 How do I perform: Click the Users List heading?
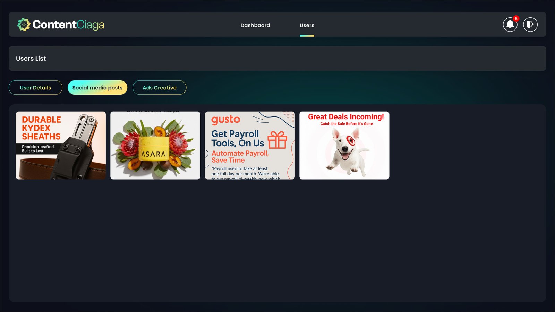[x=31, y=59]
